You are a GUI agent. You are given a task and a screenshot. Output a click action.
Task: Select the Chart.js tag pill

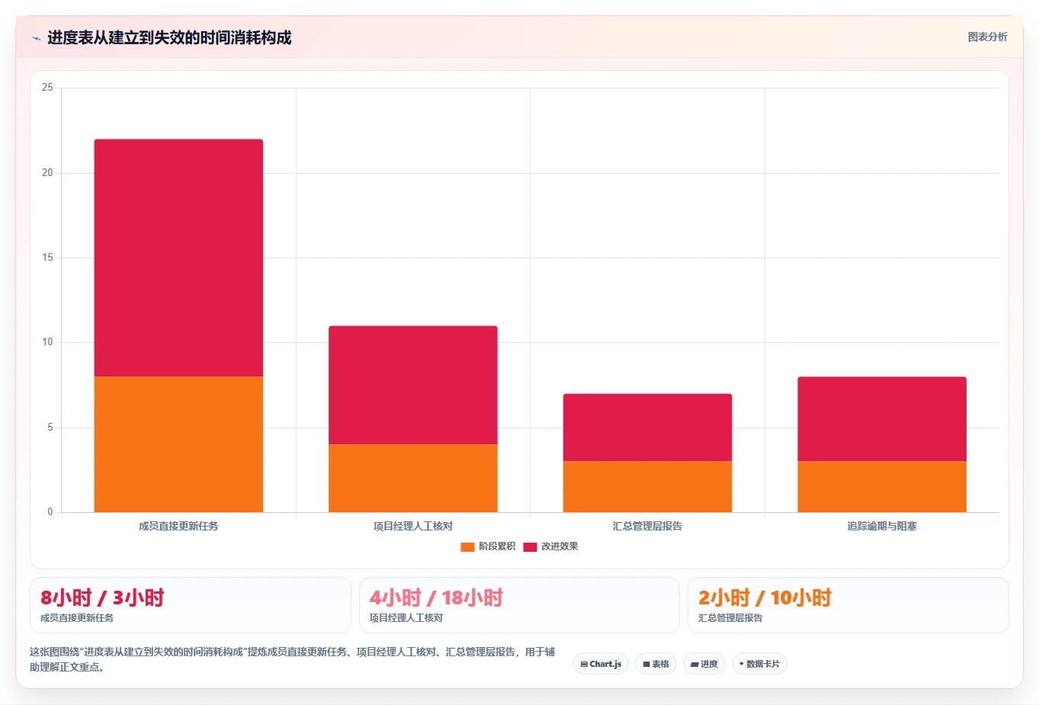[x=601, y=664]
